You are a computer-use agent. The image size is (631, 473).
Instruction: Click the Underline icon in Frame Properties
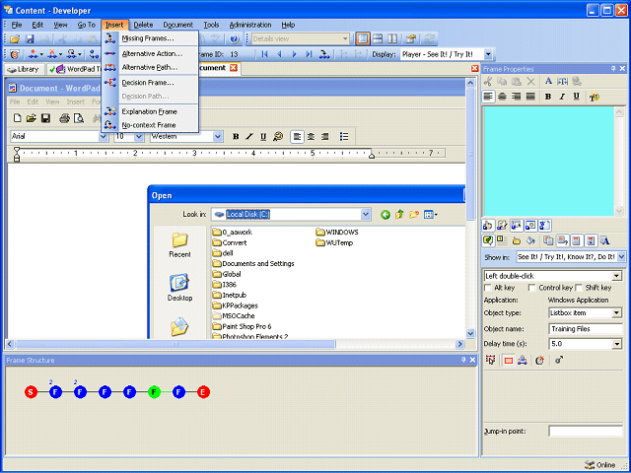coord(576,97)
